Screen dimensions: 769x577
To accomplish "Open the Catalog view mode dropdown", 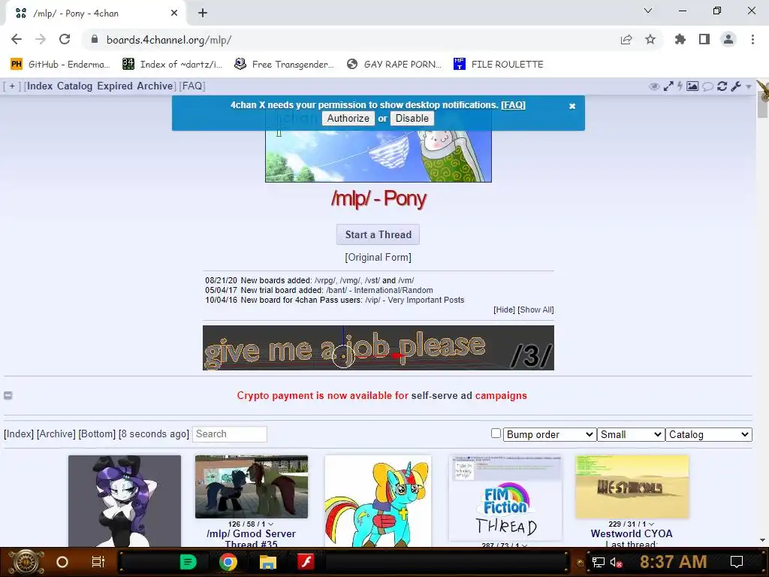I will click(709, 435).
